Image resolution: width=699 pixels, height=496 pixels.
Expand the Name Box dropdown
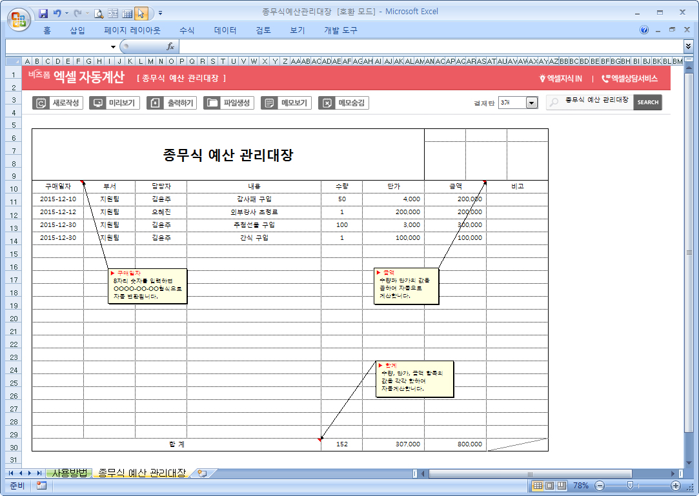click(x=113, y=46)
